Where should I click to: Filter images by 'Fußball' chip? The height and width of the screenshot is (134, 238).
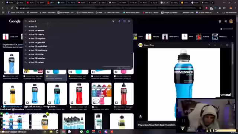(x=203, y=36)
